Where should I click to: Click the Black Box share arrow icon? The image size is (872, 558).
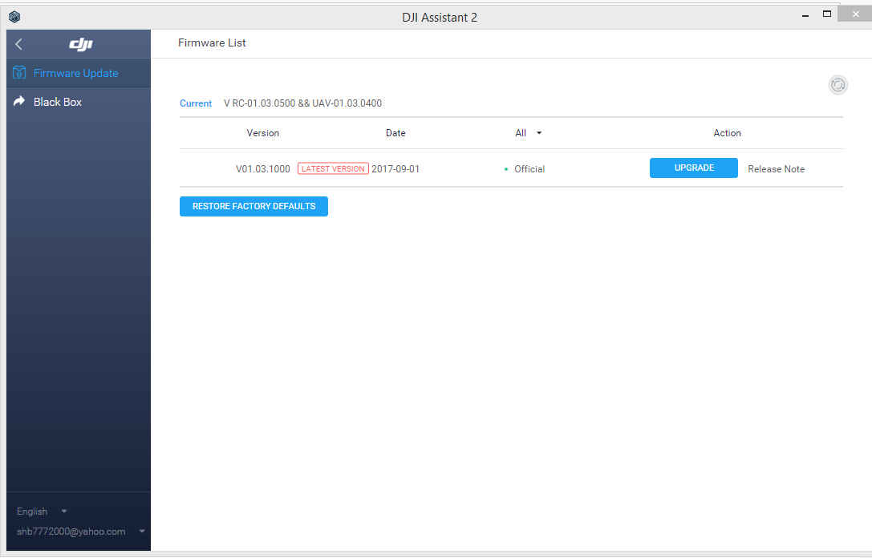[x=19, y=101]
